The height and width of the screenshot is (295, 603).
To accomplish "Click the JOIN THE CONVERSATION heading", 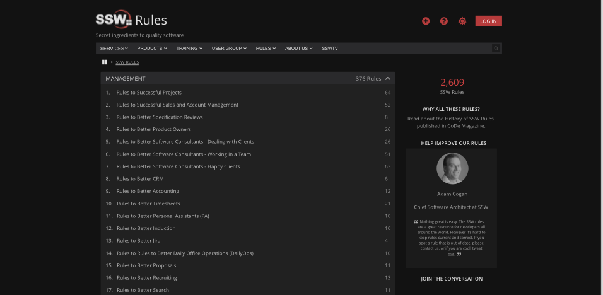I will [452, 279].
